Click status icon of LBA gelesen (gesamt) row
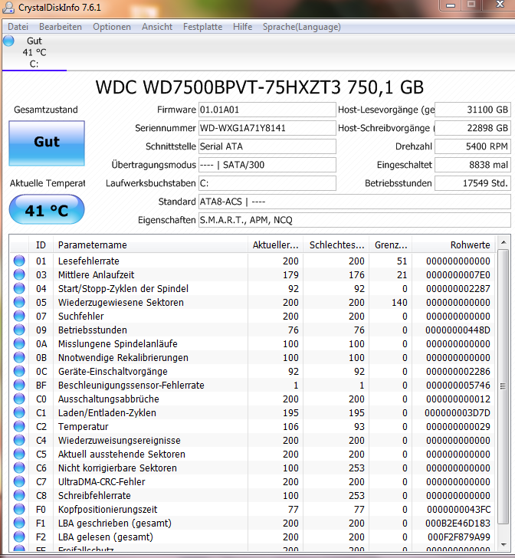The width and height of the screenshot is (515, 558). tap(19, 537)
